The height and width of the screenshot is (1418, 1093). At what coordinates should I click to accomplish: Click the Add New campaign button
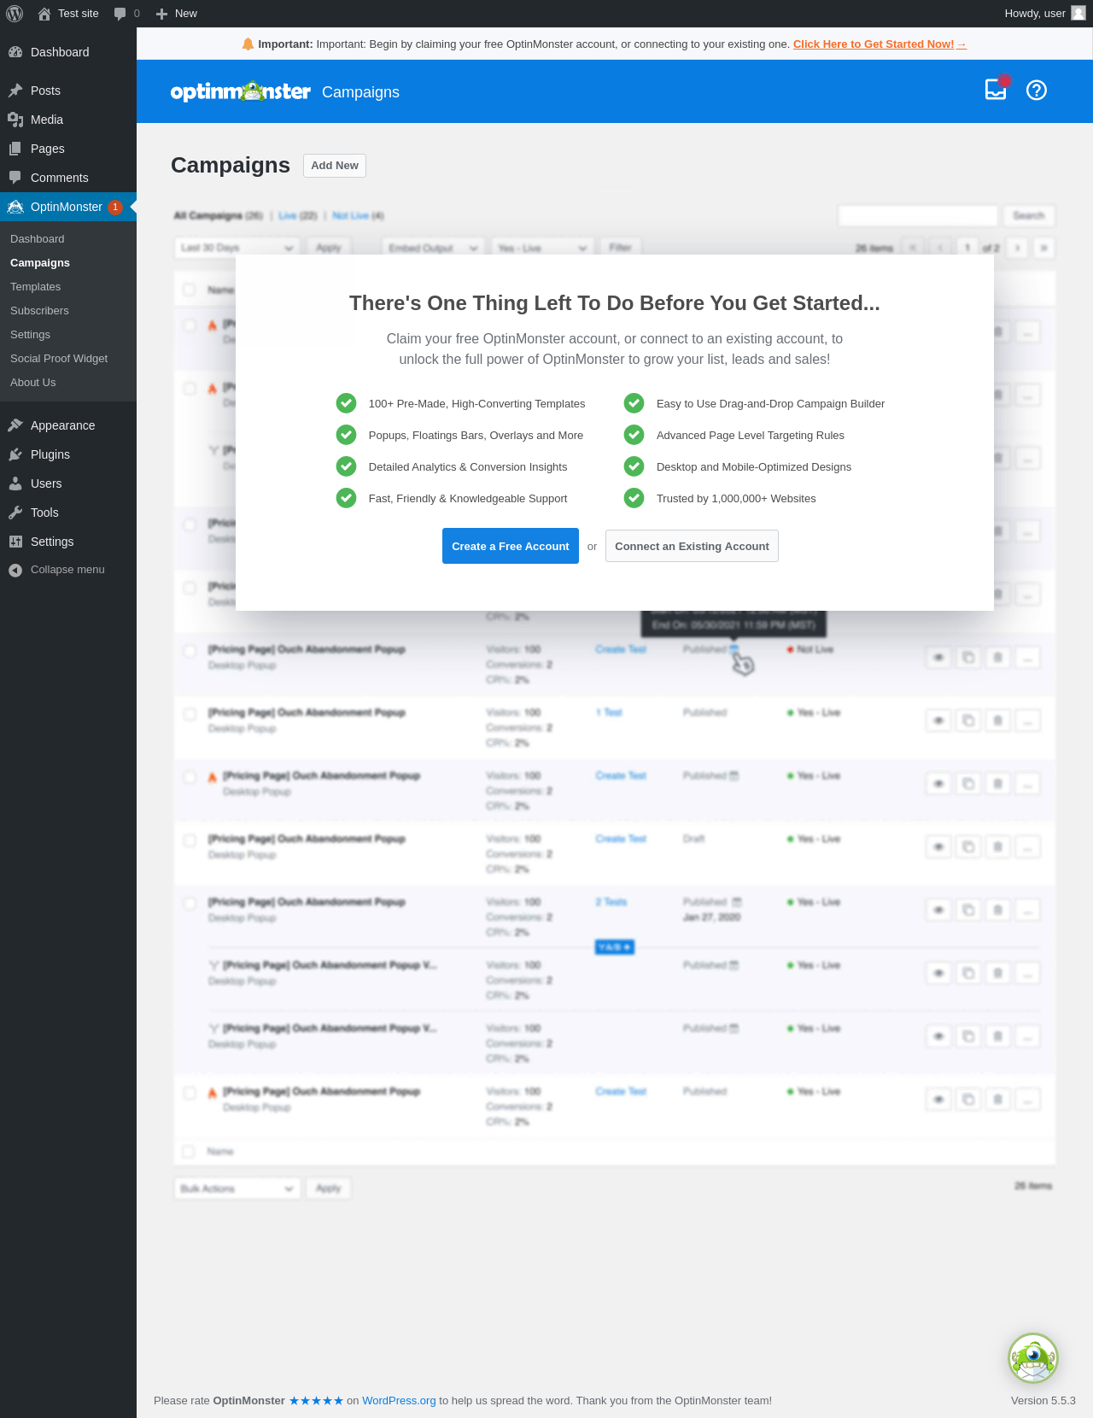point(335,166)
